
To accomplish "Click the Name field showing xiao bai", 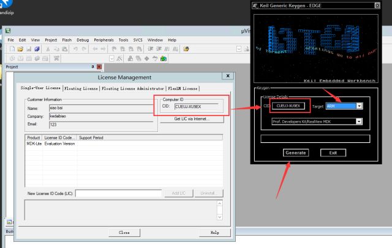I will pos(101,108).
